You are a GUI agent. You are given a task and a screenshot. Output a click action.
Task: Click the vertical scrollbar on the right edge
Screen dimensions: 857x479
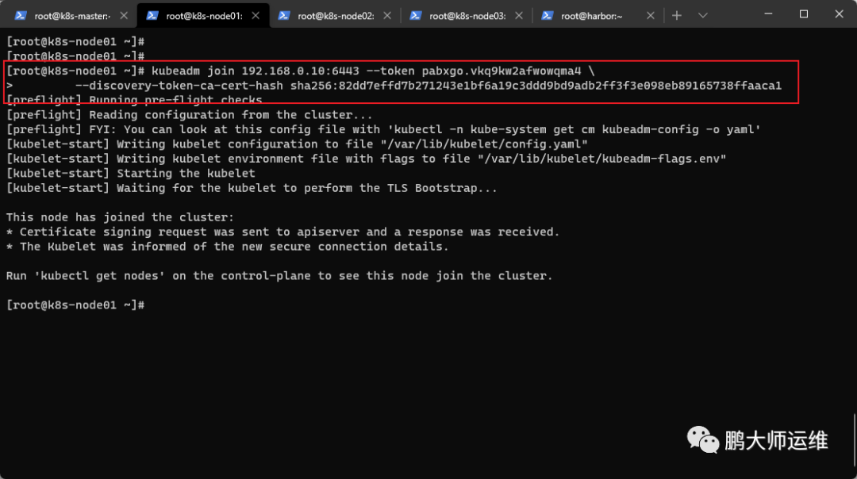point(854,437)
